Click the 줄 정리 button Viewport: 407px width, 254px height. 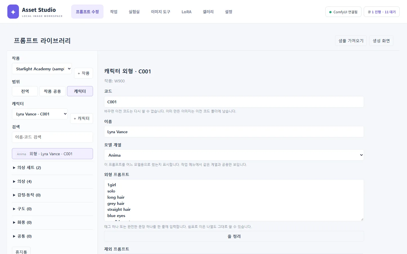234,236
